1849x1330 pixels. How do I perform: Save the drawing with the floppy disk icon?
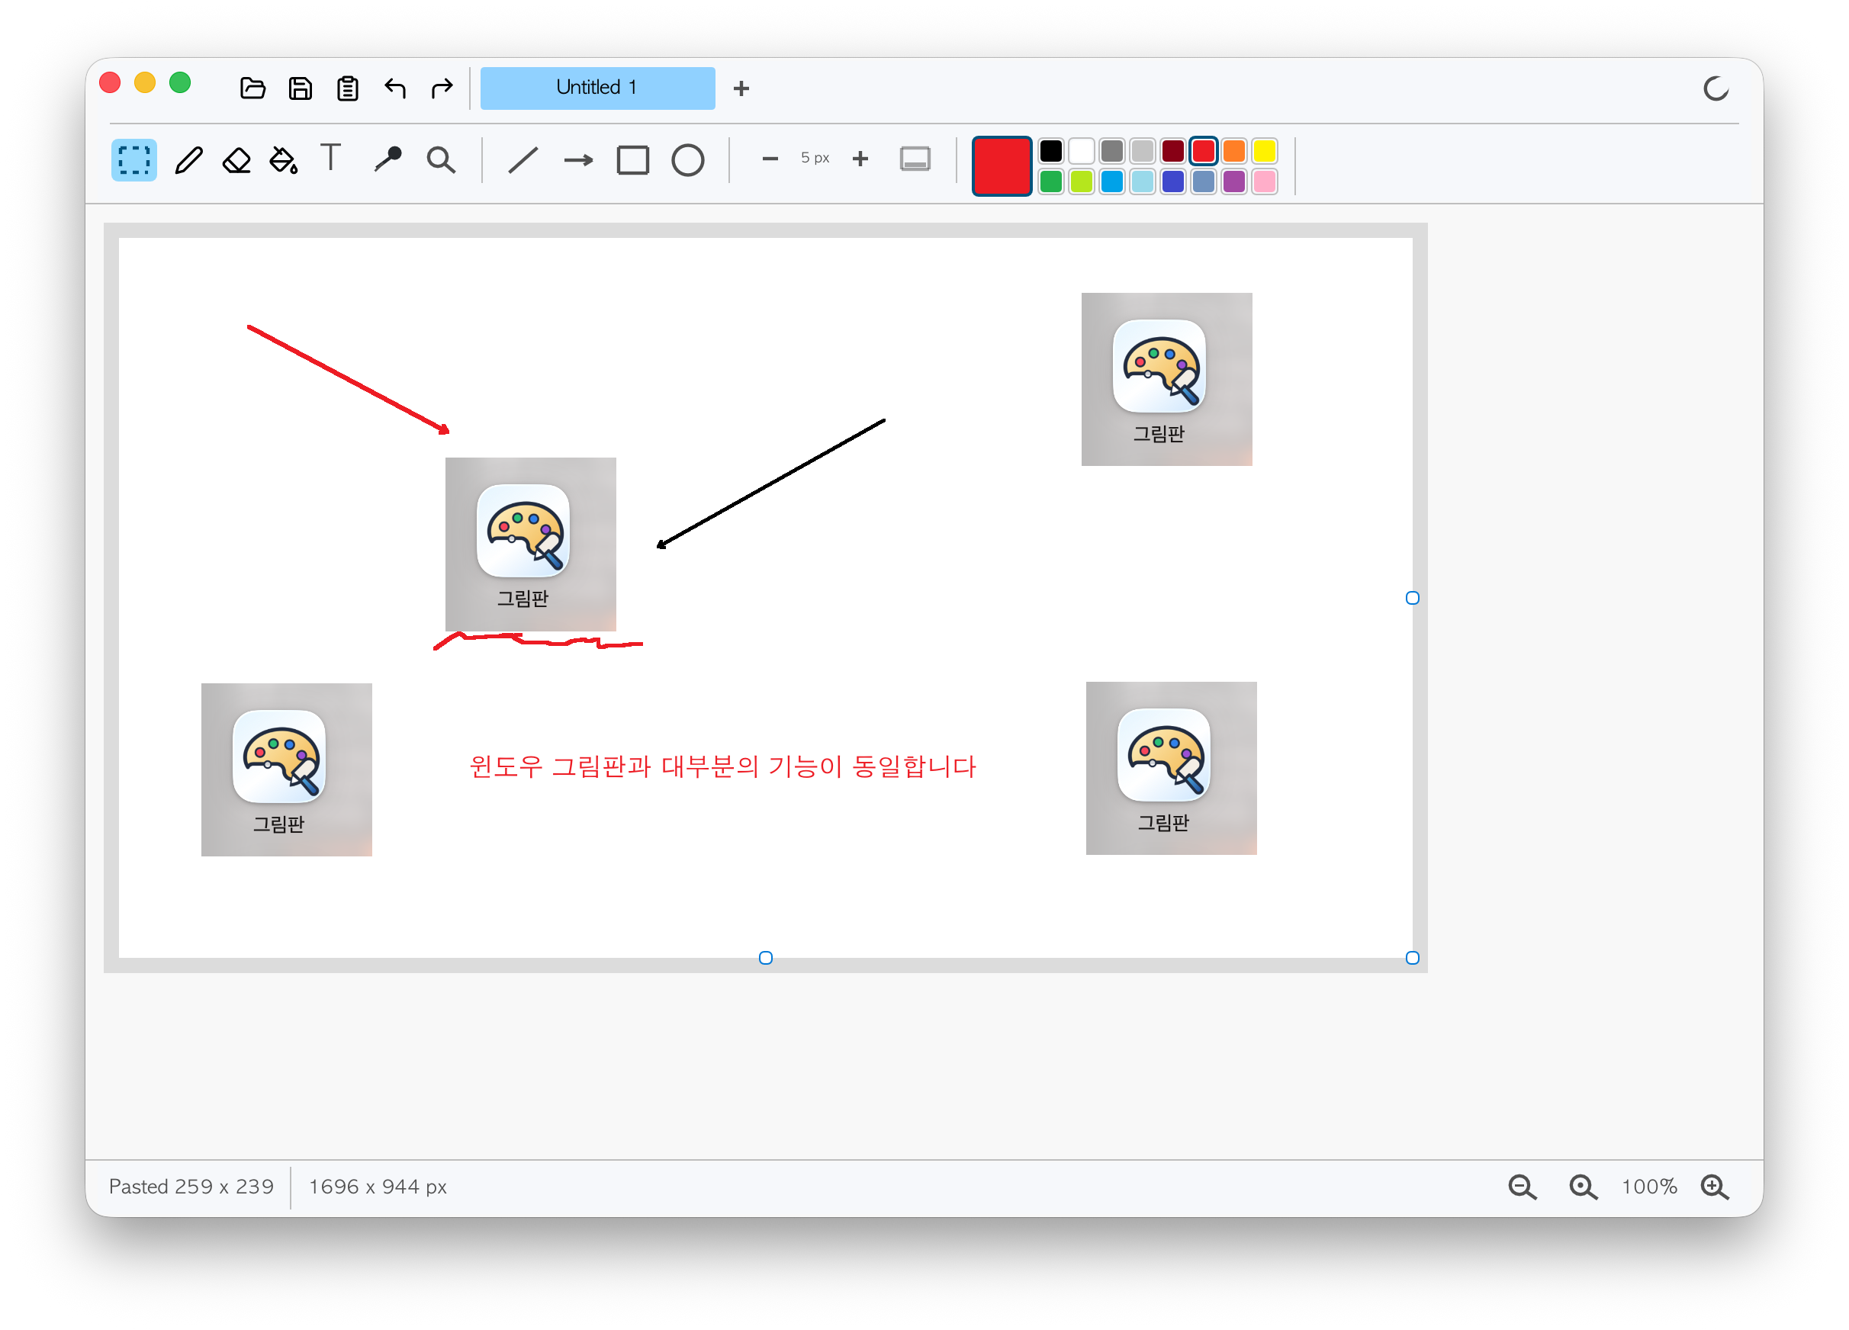pyautogui.click(x=300, y=88)
